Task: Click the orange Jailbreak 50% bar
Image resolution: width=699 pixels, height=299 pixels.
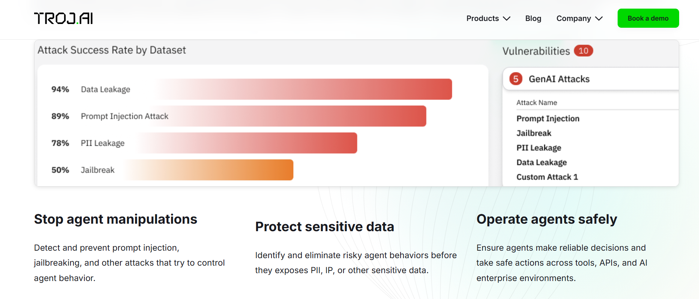Action: (209, 170)
